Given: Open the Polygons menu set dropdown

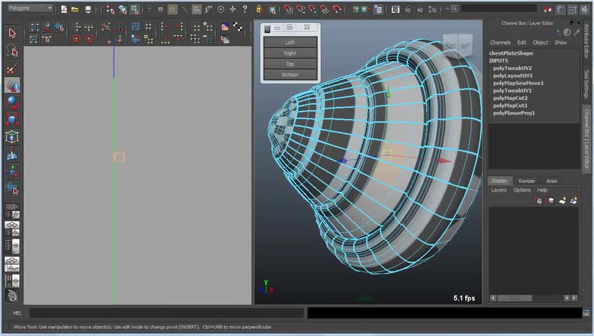Looking at the screenshot, I should 29,8.
